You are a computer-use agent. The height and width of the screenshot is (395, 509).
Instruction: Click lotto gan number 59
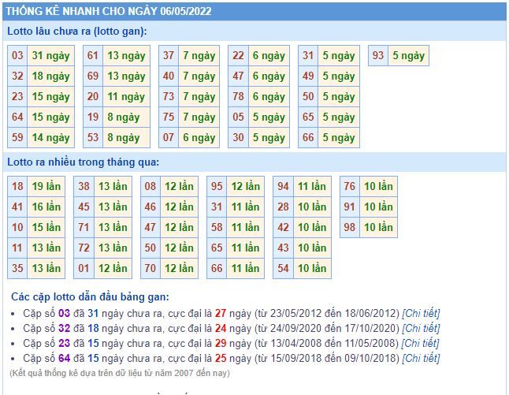click(x=17, y=137)
